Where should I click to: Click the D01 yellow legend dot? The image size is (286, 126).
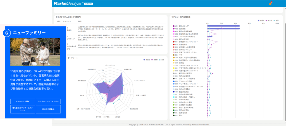click(x=173, y=68)
